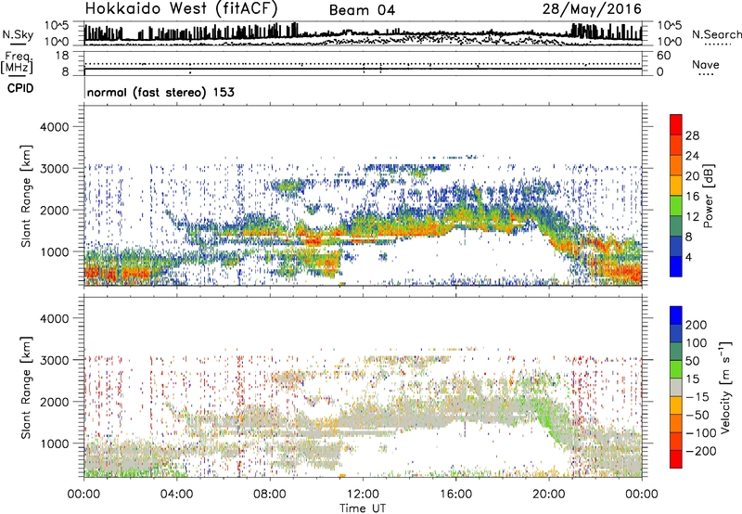
Task: Click the red top segment of Power color bar
Action: 676,124
